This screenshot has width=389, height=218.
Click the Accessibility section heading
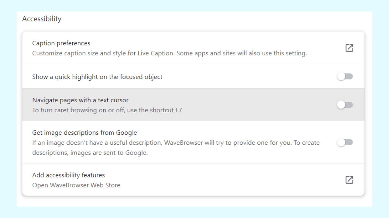click(42, 19)
